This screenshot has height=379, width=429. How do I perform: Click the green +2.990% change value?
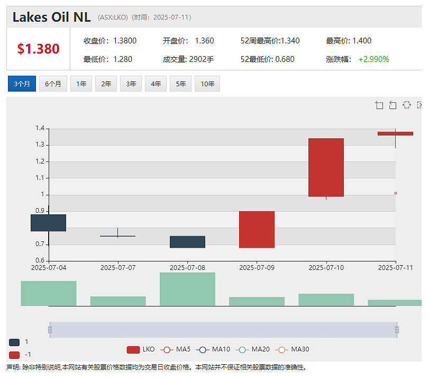click(374, 59)
